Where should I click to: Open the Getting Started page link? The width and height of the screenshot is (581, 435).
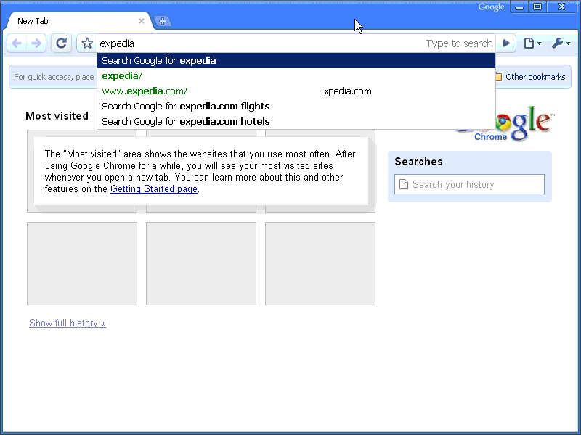coord(154,189)
